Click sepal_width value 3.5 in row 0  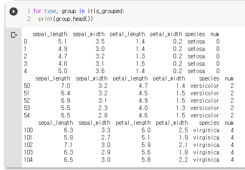coord(100,41)
